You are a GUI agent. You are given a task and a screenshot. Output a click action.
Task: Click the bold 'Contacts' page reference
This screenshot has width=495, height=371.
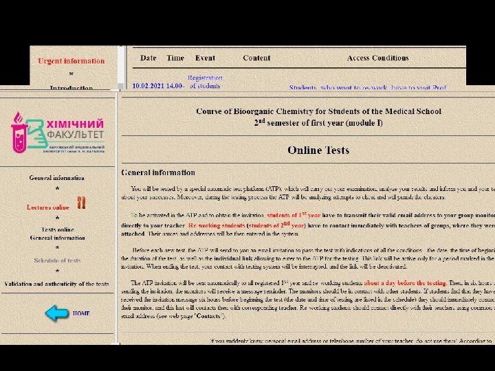tap(208, 316)
